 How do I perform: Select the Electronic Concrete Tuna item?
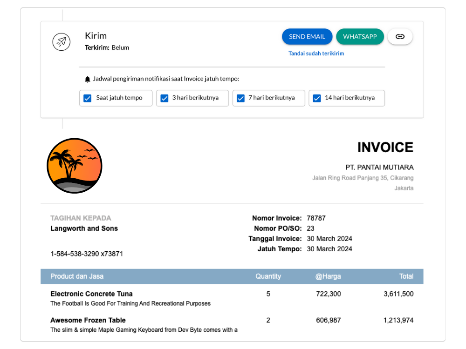(91, 294)
